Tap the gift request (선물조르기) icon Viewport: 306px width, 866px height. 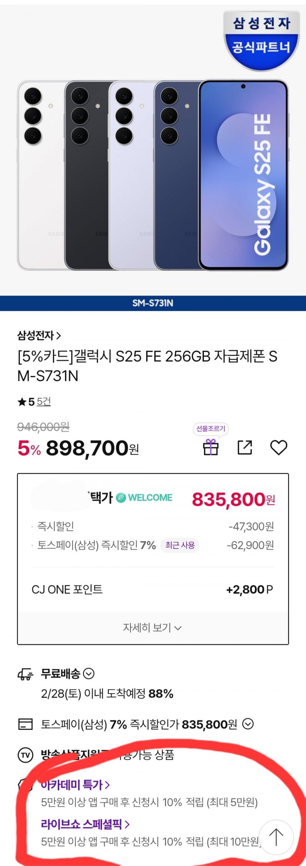(210, 447)
